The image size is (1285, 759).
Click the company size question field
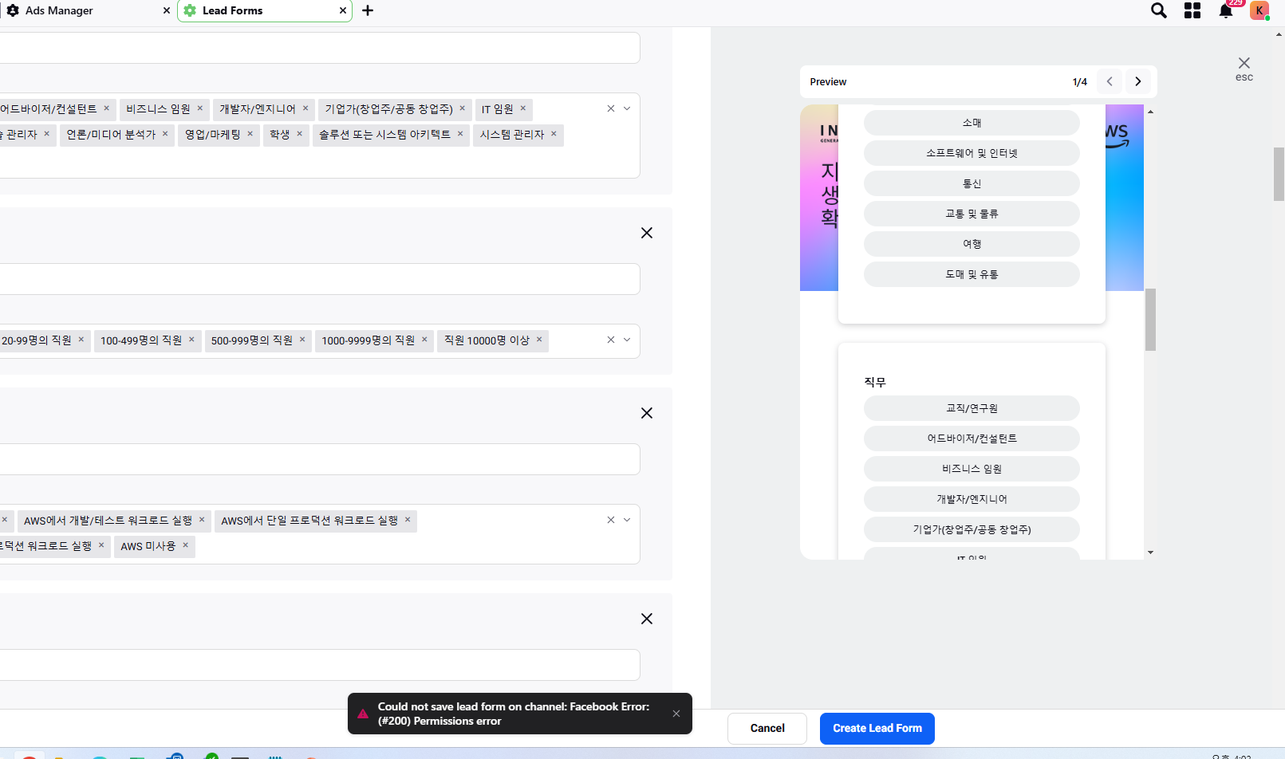click(x=319, y=279)
